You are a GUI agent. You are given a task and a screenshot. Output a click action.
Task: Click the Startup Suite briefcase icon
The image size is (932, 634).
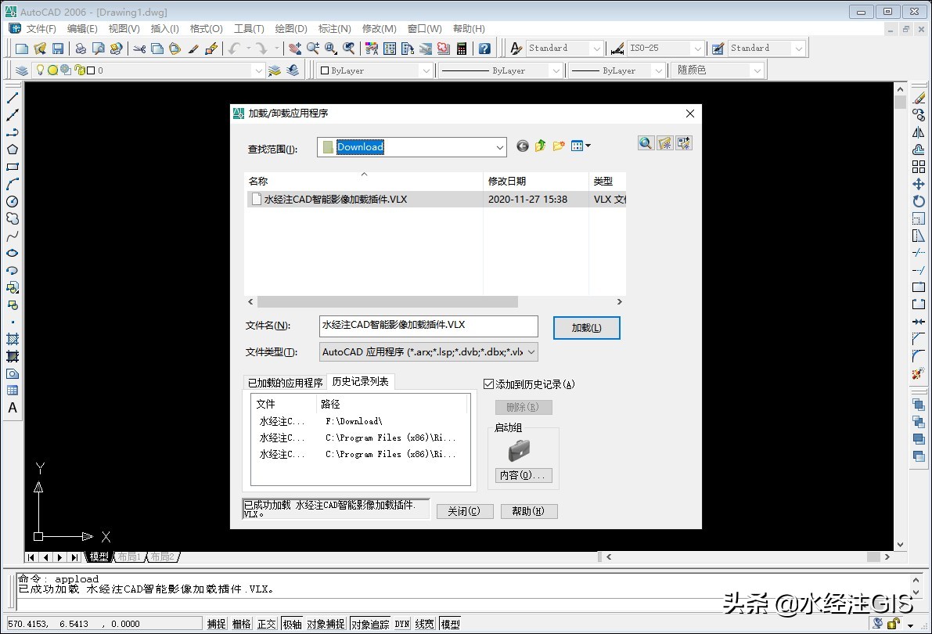click(x=518, y=450)
